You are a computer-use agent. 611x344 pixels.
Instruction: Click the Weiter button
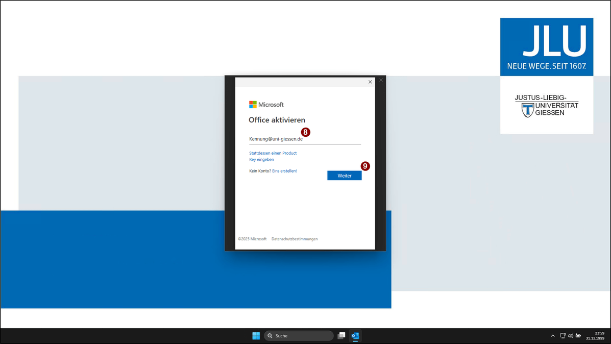click(x=344, y=176)
